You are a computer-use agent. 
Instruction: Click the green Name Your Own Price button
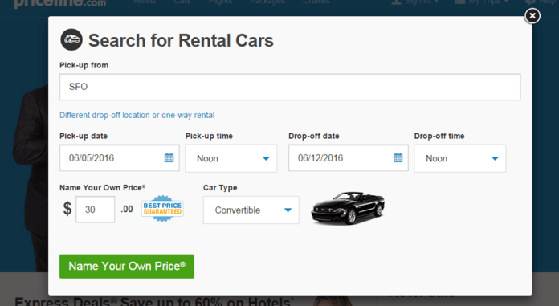pyautogui.click(x=127, y=267)
